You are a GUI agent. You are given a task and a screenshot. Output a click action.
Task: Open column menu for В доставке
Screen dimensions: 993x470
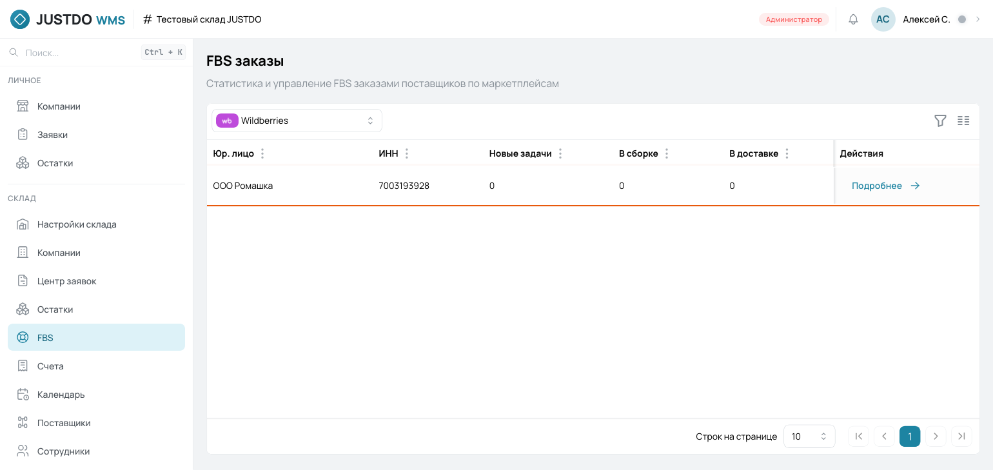click(x=787, y=153)
